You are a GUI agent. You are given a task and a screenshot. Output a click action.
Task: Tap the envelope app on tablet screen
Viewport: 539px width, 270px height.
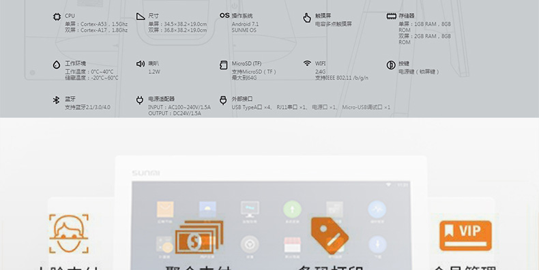[x=165, y=209]
